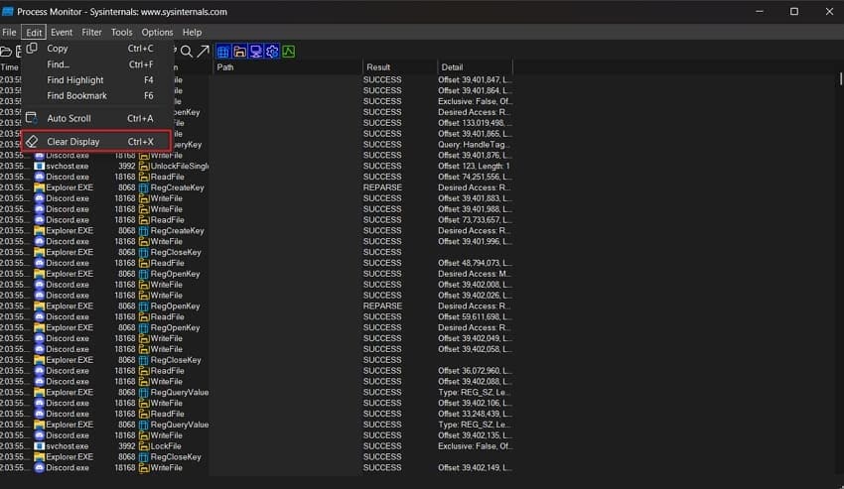Click the Result column header
844x489 pixels.
click(x=400, y=67)
